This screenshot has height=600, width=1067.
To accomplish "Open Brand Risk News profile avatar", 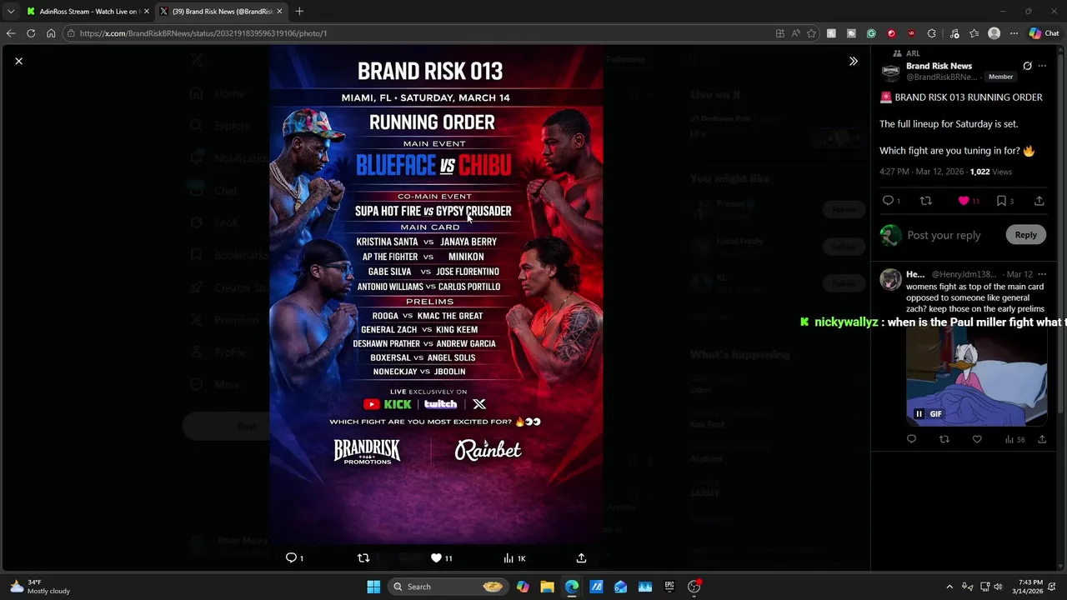I will point(890,72).
